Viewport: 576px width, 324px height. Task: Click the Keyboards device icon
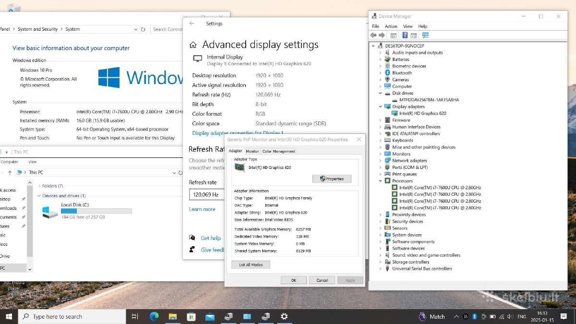coord(387,140)
